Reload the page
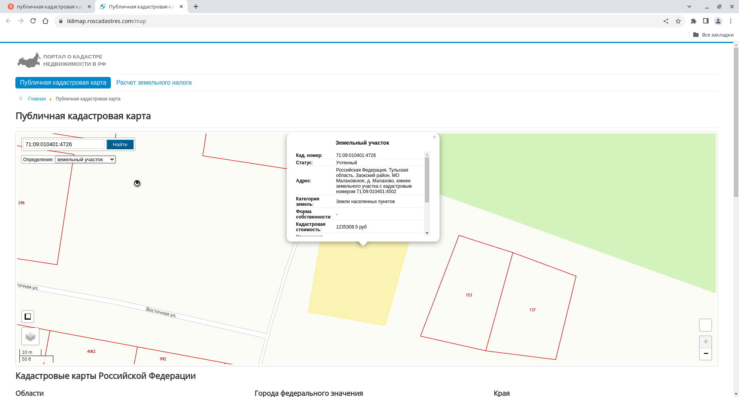This screenshot has height=397, width=739. coord(33,21)
